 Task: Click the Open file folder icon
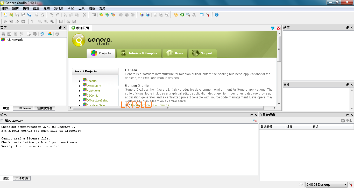(x=11, y=15)
